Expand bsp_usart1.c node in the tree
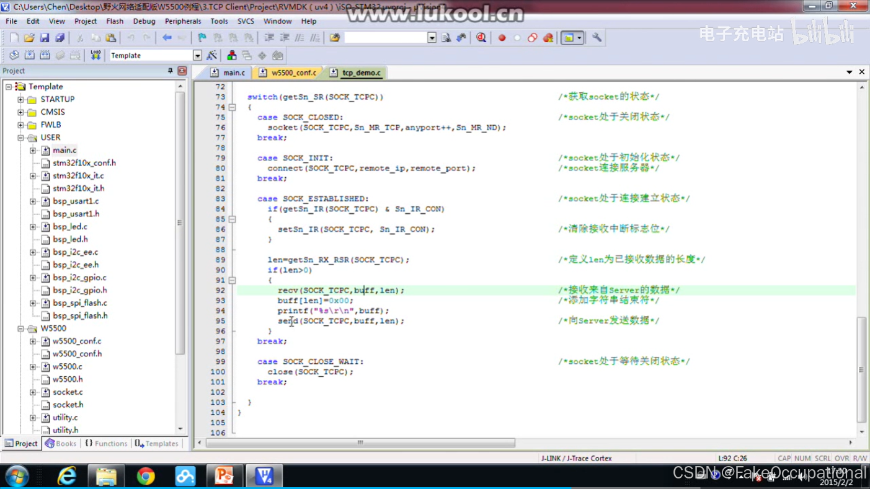This screenshot has width=870, height=489. click(33, 201)
